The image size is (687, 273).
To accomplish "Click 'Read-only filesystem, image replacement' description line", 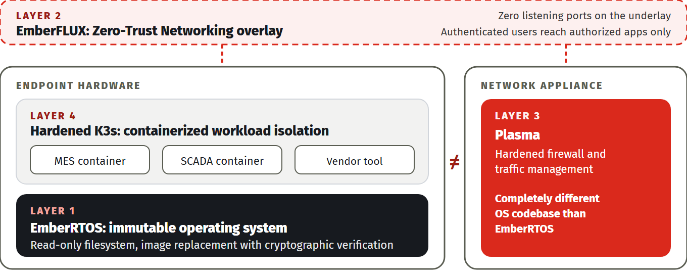I will click(212, 245).
